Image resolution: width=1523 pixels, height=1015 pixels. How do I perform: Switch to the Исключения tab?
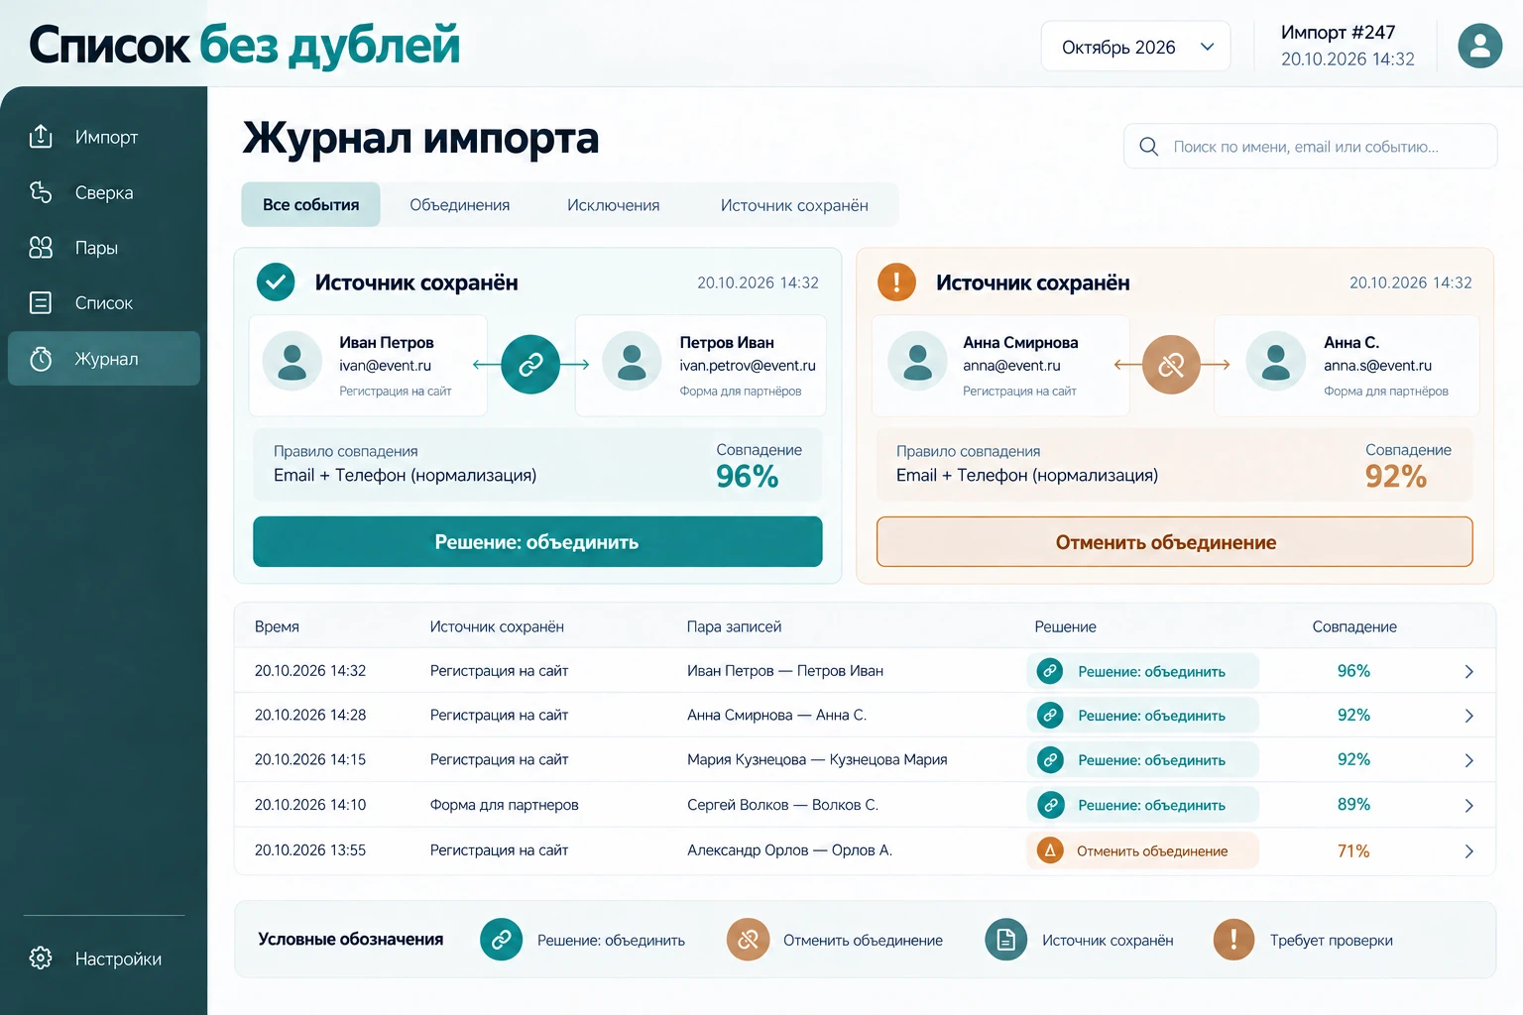click(x=613, y=204)
